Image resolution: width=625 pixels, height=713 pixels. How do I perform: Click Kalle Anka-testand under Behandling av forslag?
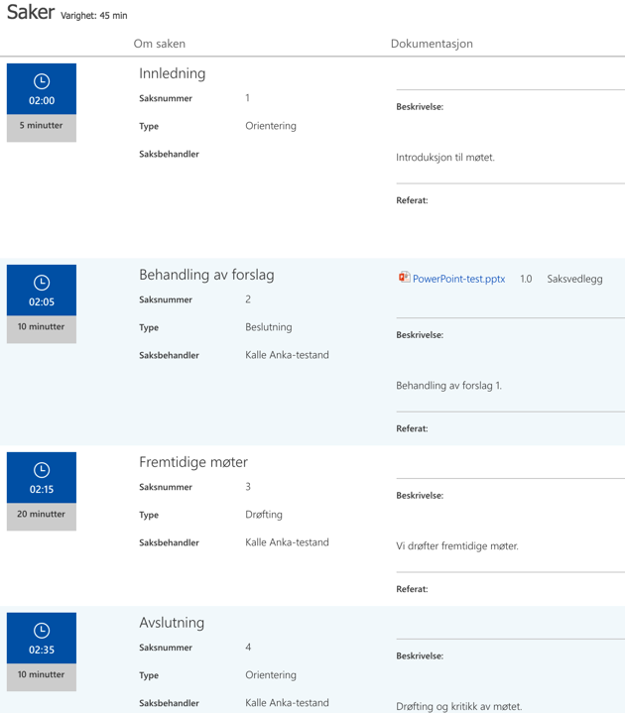coord(287,355)
